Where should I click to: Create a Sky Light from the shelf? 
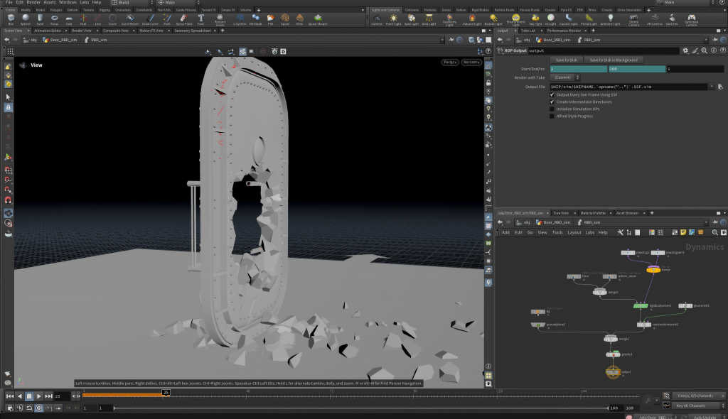535,19
